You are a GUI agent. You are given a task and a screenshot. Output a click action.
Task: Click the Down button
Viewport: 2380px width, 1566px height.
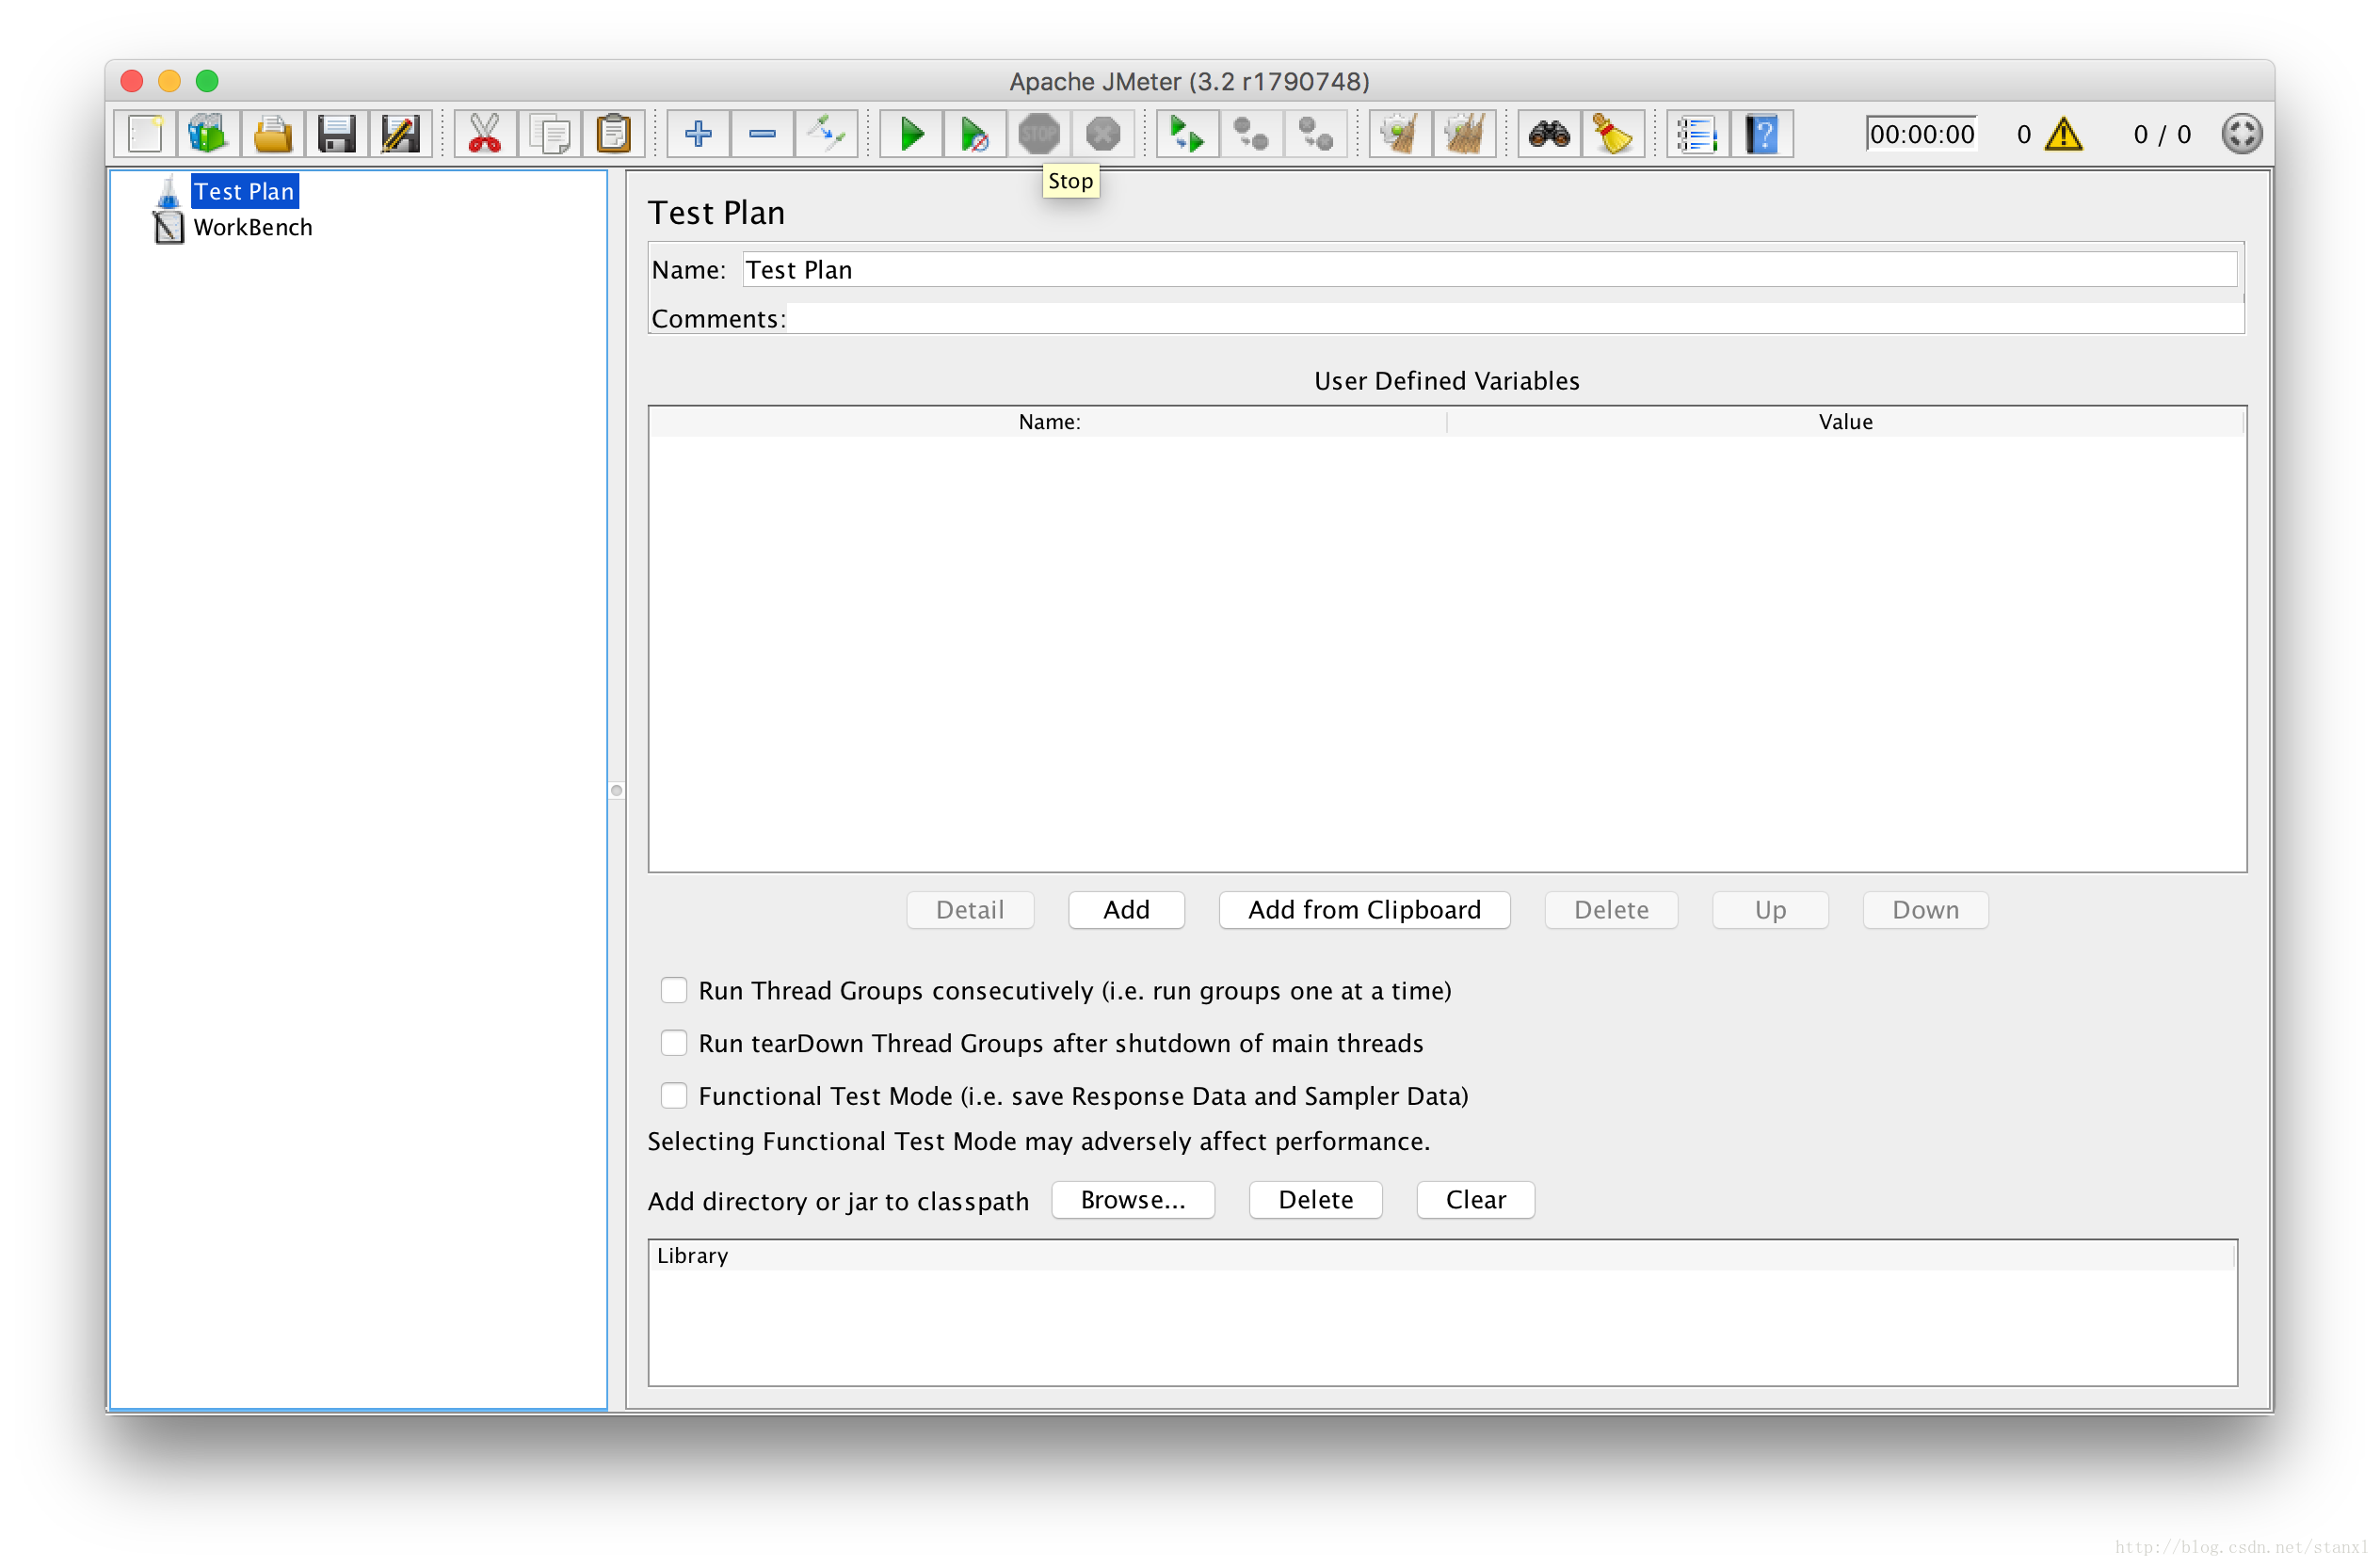(1926, 910)
